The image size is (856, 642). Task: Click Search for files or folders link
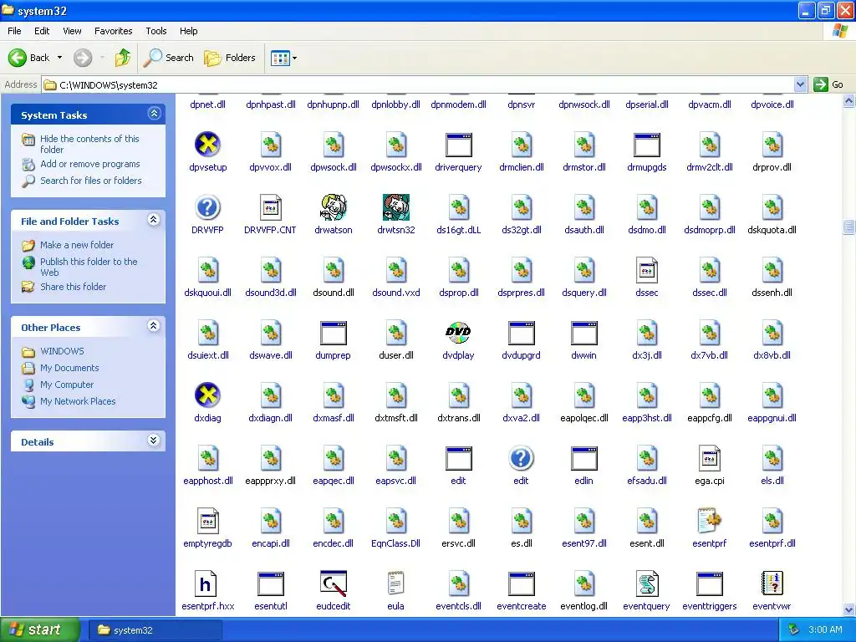[90, 181]
